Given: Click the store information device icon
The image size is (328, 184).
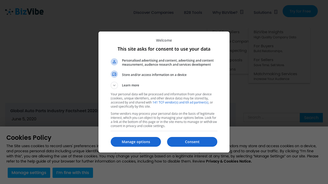Looking at the screenshot, I should tap(114, 74).
